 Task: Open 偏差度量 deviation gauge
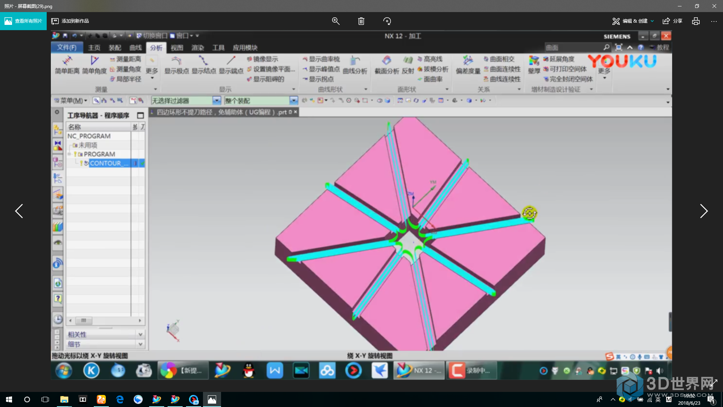click(468, 65)
